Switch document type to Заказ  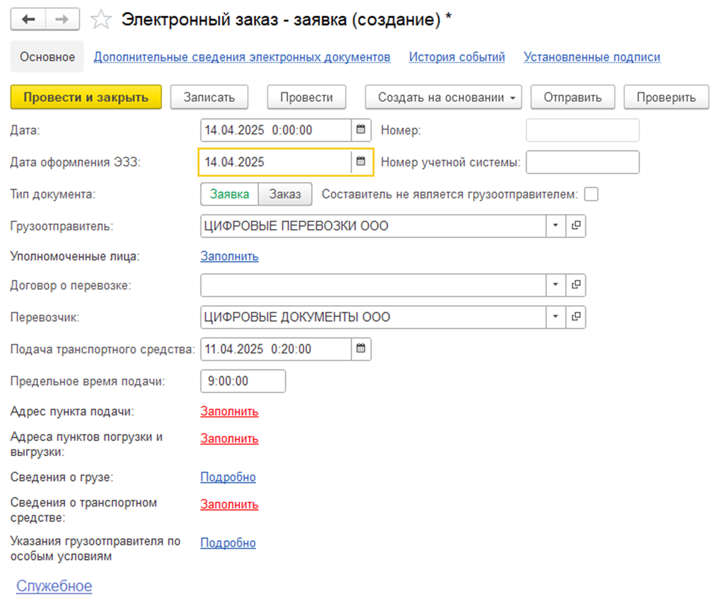tap(285, 194)
